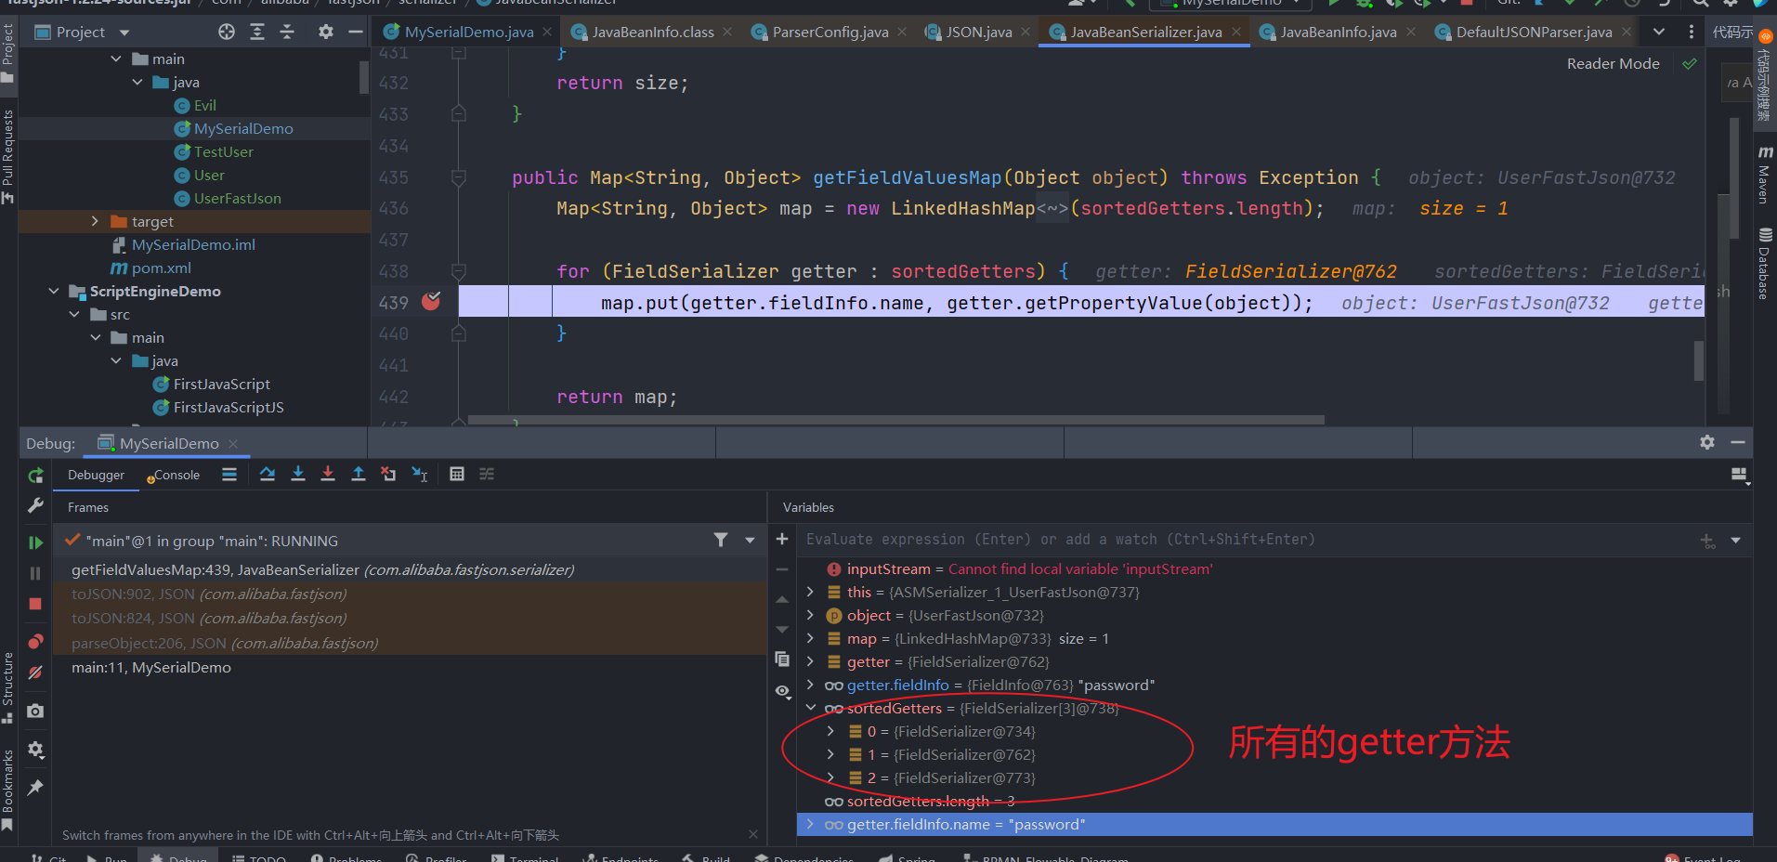Open debug panel gear settings in left strip
The height and width of the screenshot is (862, 1777).
click(35, 749)
